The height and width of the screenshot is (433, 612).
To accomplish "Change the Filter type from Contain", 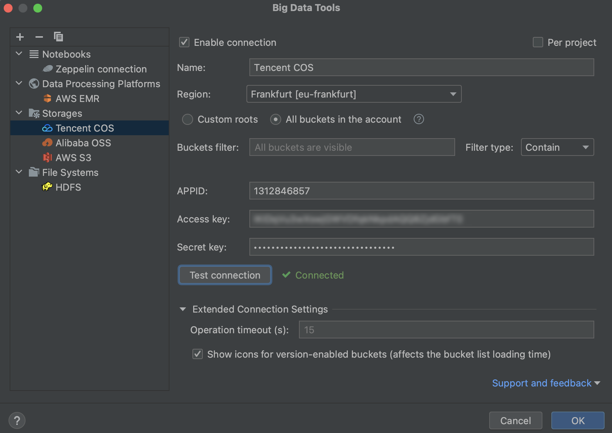I will 556,147.
